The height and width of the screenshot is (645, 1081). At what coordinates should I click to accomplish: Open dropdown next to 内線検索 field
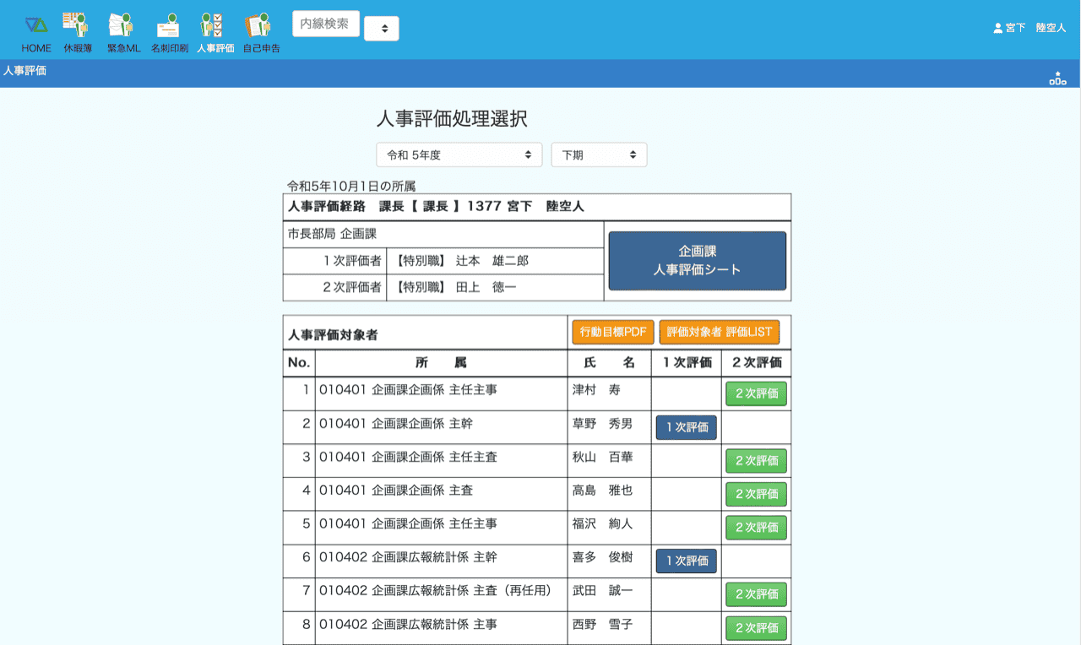[x=382, y=29]
